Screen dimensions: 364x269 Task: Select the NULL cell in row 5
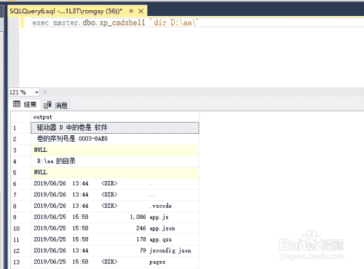(115, 172)
